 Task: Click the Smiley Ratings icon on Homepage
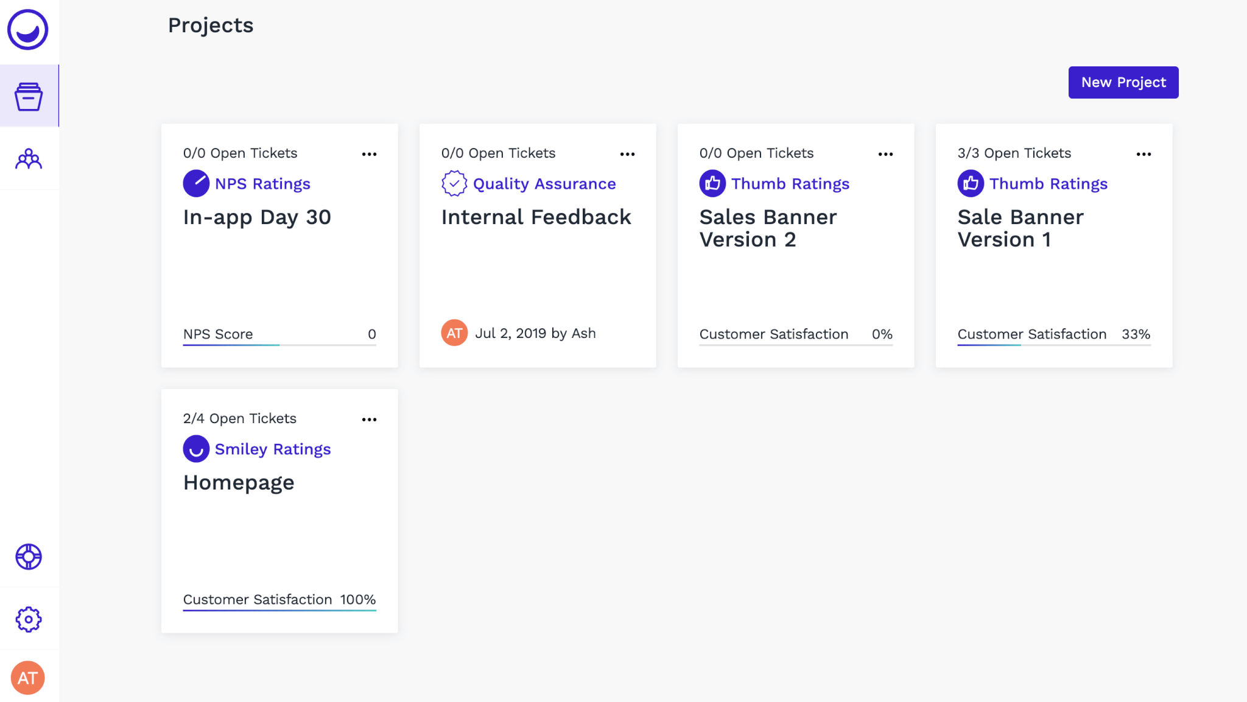point(196,449)
